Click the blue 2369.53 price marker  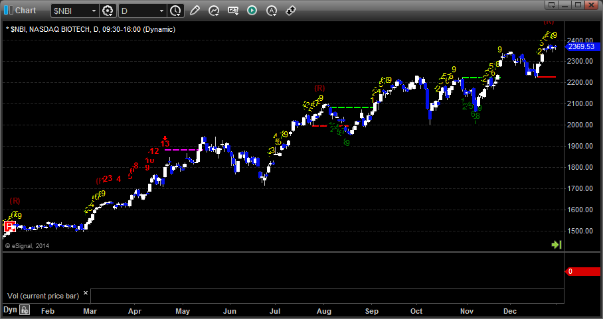pos(582,47)
